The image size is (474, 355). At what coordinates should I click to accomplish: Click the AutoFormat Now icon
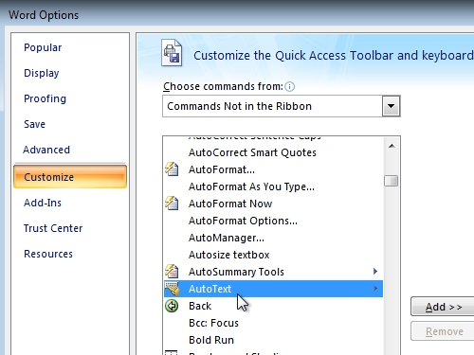tap(172, 204)
